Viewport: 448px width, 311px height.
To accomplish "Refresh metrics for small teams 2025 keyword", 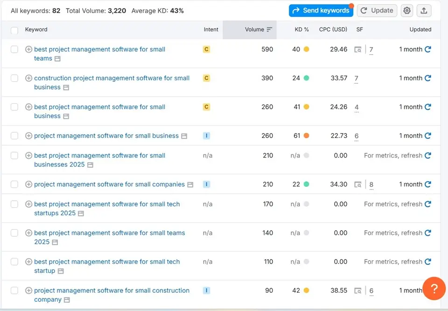I will pyautogui.click(x=428, y=233).
